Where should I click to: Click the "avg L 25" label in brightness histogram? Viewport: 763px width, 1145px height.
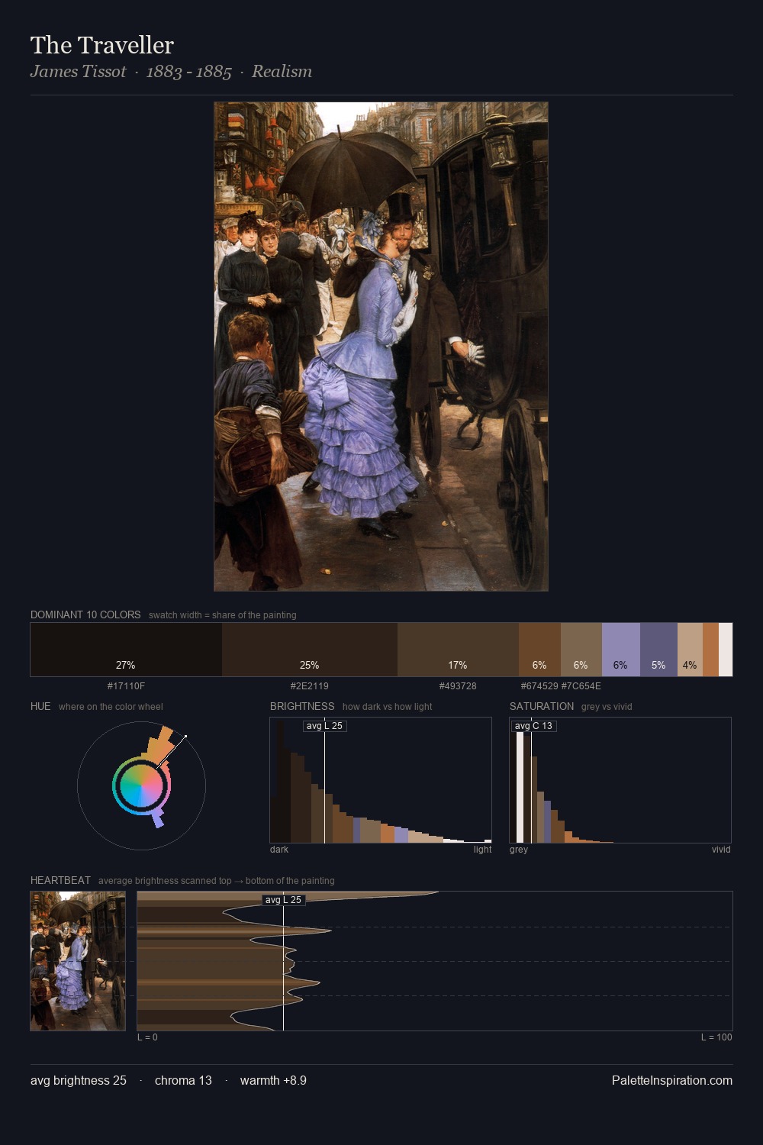(x=324, y=726)
